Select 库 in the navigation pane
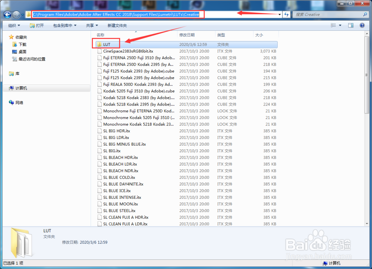The image size is (372, 269). tap(14, 74)
